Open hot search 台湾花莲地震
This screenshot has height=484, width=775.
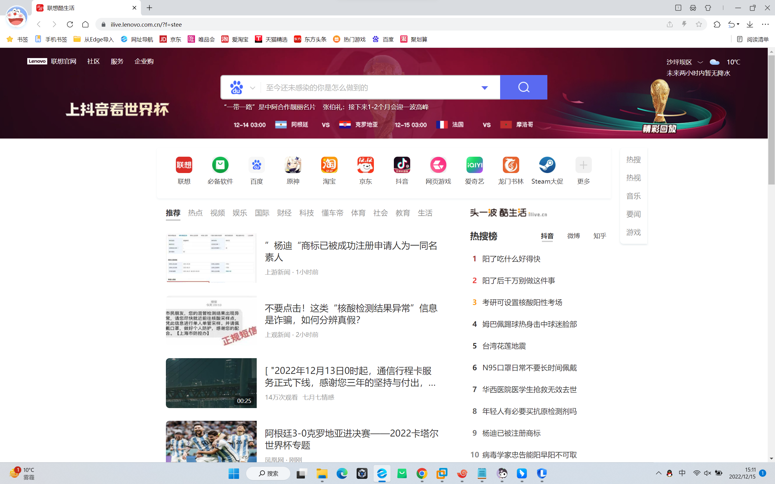[x=504, y=346]
